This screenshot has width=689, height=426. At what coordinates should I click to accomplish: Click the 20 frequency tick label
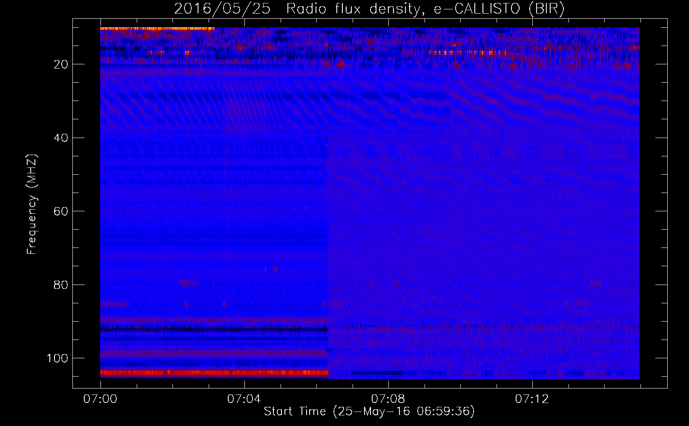point(61,64)
